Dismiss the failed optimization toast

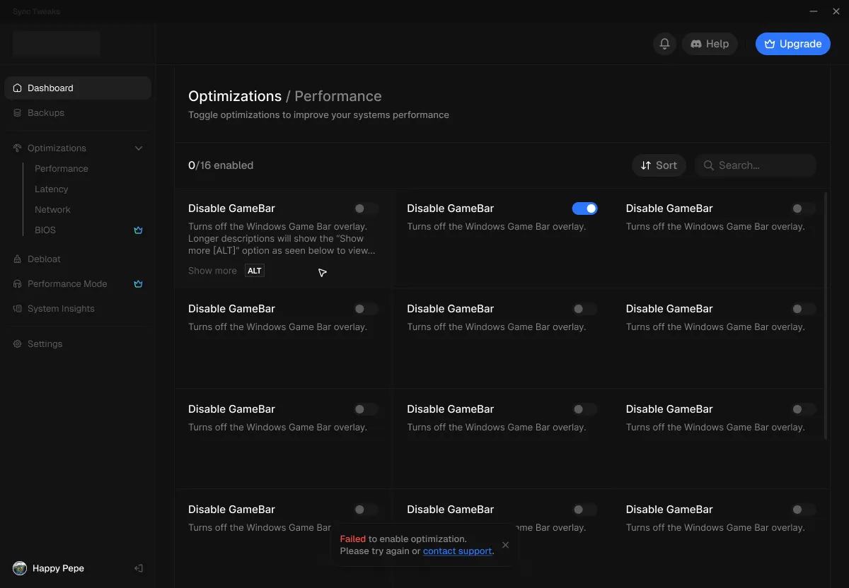pyautogui.click(x=505, y=545)
